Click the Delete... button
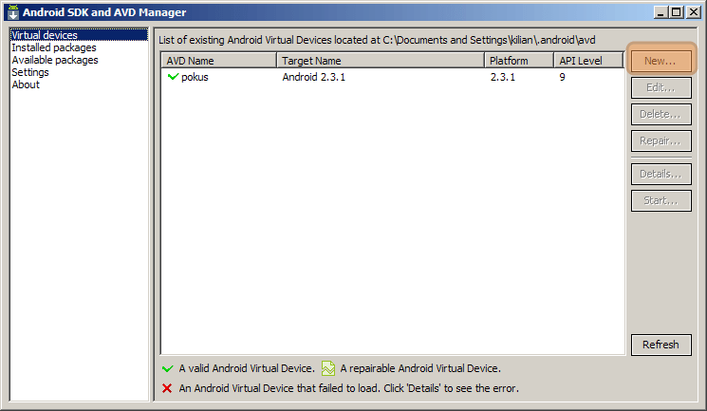This screenshot has height=411, width=707. click(x=661, y=114)
